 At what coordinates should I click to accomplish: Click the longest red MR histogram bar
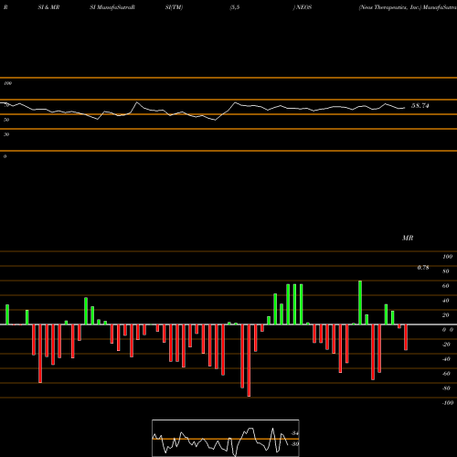(x=249, y=360)
